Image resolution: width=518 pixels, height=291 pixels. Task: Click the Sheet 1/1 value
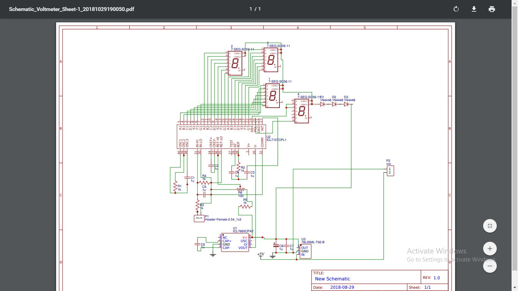pos(427,287)
